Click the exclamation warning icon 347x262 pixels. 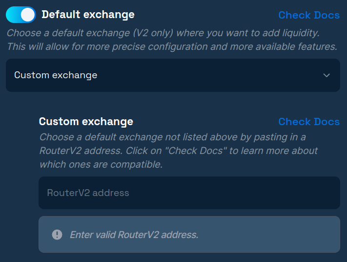click(x=57, y=235)
